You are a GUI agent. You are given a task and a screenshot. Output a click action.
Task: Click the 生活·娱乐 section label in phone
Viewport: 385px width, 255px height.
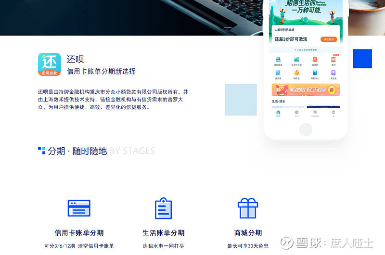pyautogui.click(x=279, y=102)
